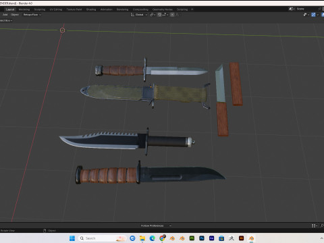Viewport: 324px width, 243px height.
Task: Open the snapping options dropdown
Action: tap(165, 15)
